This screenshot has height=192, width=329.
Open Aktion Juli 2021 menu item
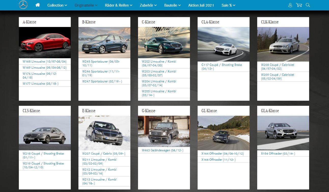click(201, 5)
